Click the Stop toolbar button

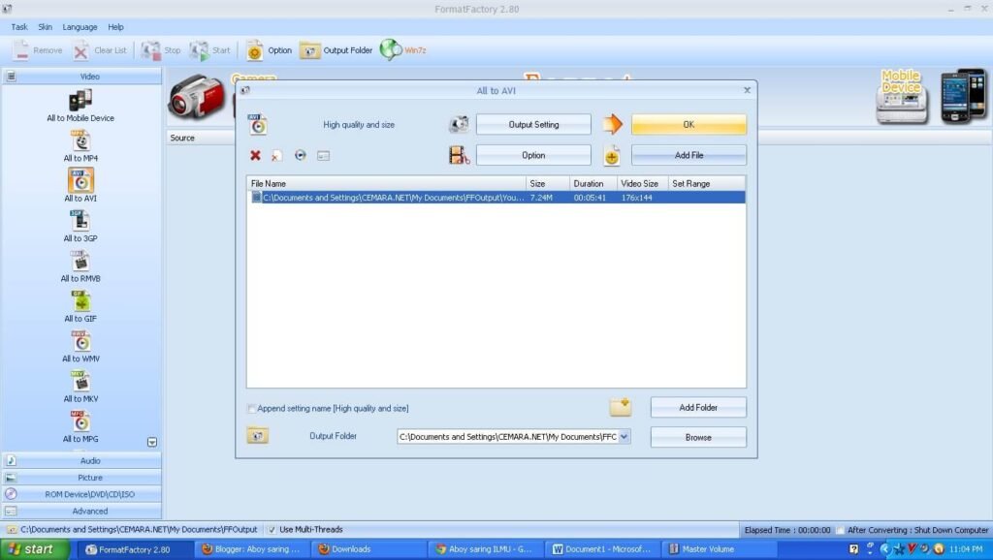click(x=161, y=50)
